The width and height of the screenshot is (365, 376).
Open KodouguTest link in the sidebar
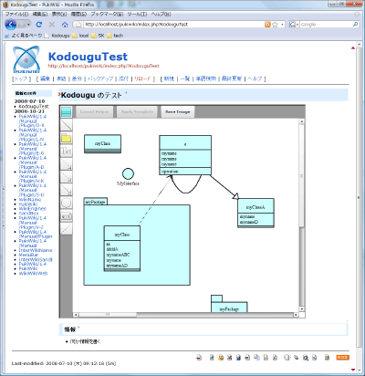pos(34,107)
